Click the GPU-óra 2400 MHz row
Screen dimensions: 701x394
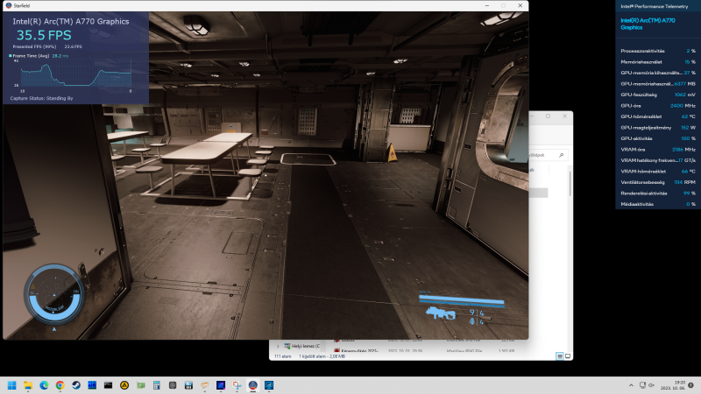tap(658, 106)
